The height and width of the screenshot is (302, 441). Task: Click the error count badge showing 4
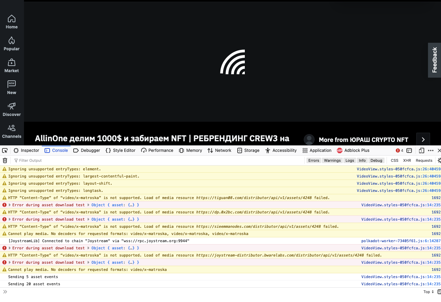[x=399, y=150]
